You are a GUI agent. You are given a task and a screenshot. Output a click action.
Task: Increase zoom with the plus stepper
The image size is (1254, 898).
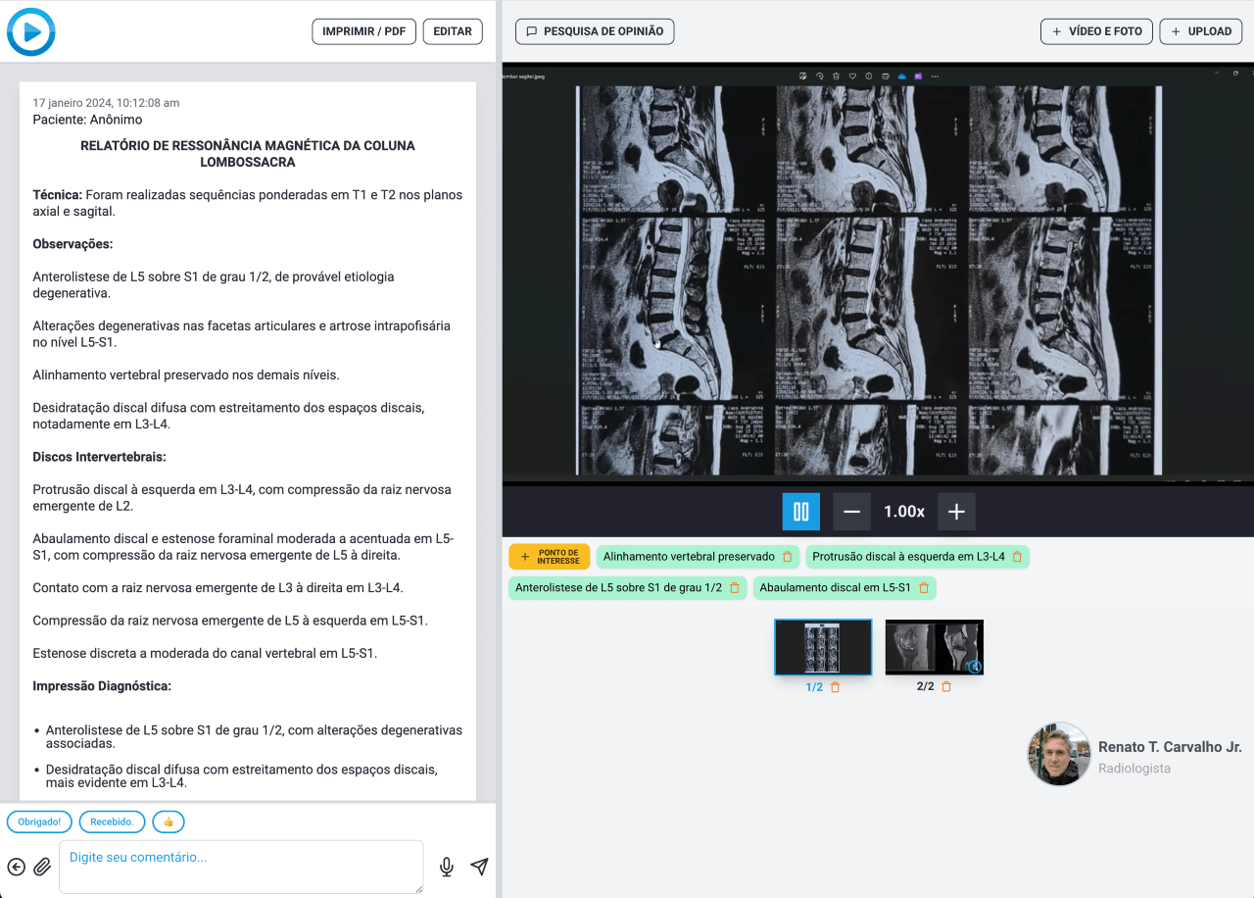pyautogui.click(x=955, y=511)
